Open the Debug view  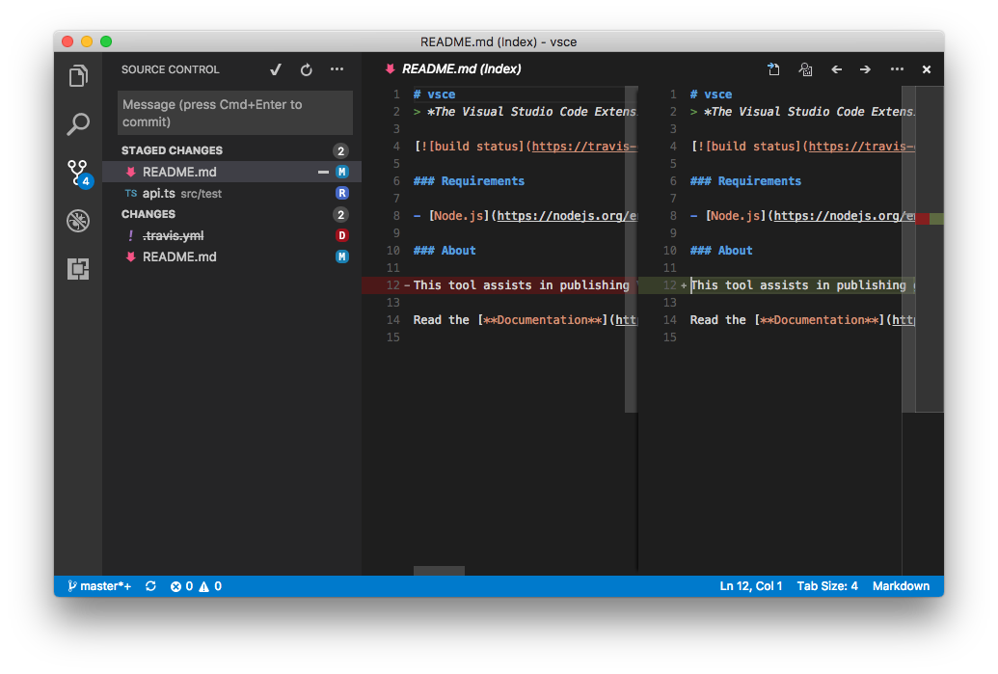(x=77, y=221)
